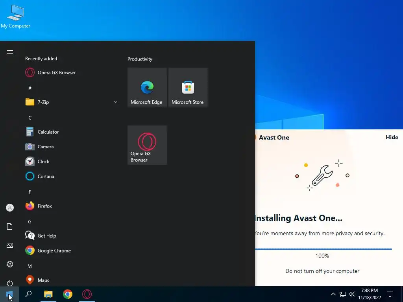Open Pictures from the Start sidebar
The width and height of the screenshot is (403, 302).
pos(10,245)
